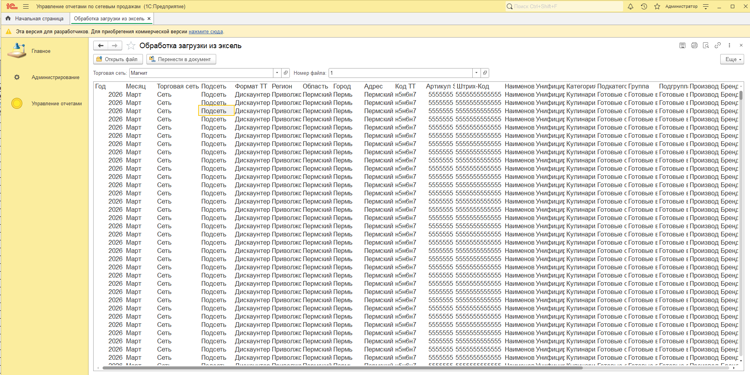Click the table's horizontal scrollbar thumb
Image resolution: width=750 pixels, height=375 pixels.
(343, 368)
